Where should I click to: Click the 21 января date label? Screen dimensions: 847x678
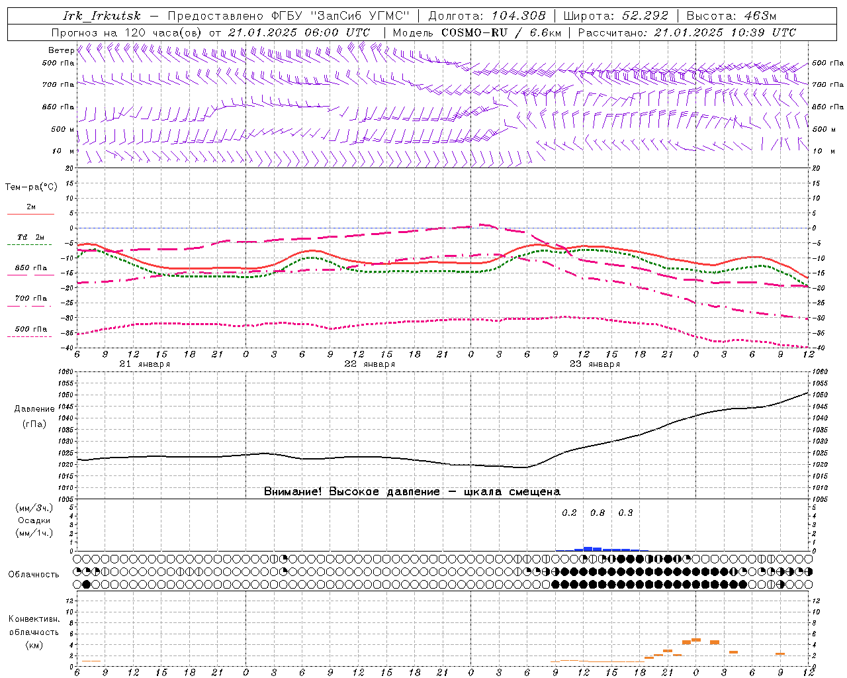coord(144,364)
